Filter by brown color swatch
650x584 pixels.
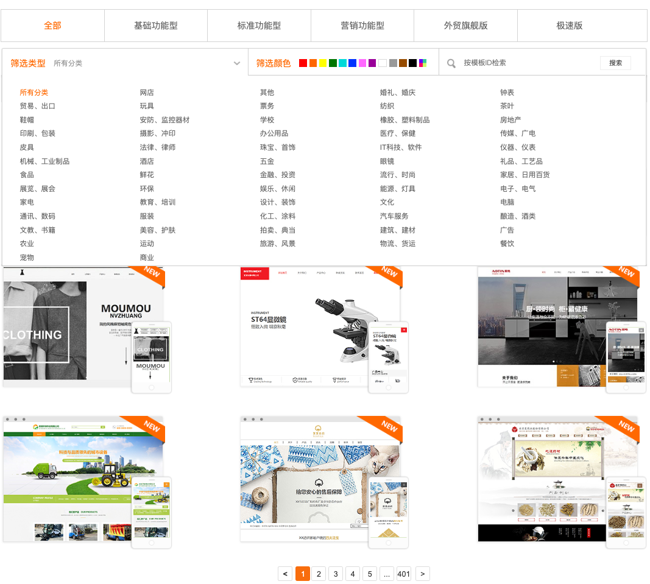coord(403,63)
